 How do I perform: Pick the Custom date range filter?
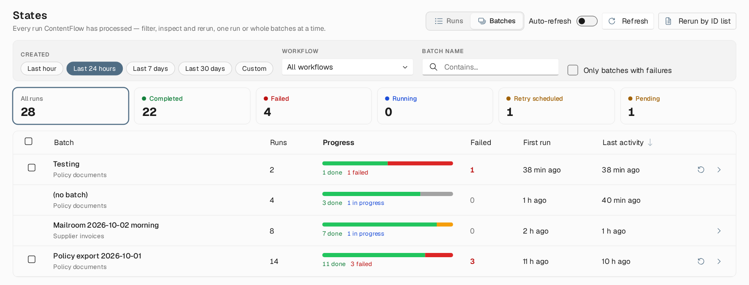254,69
